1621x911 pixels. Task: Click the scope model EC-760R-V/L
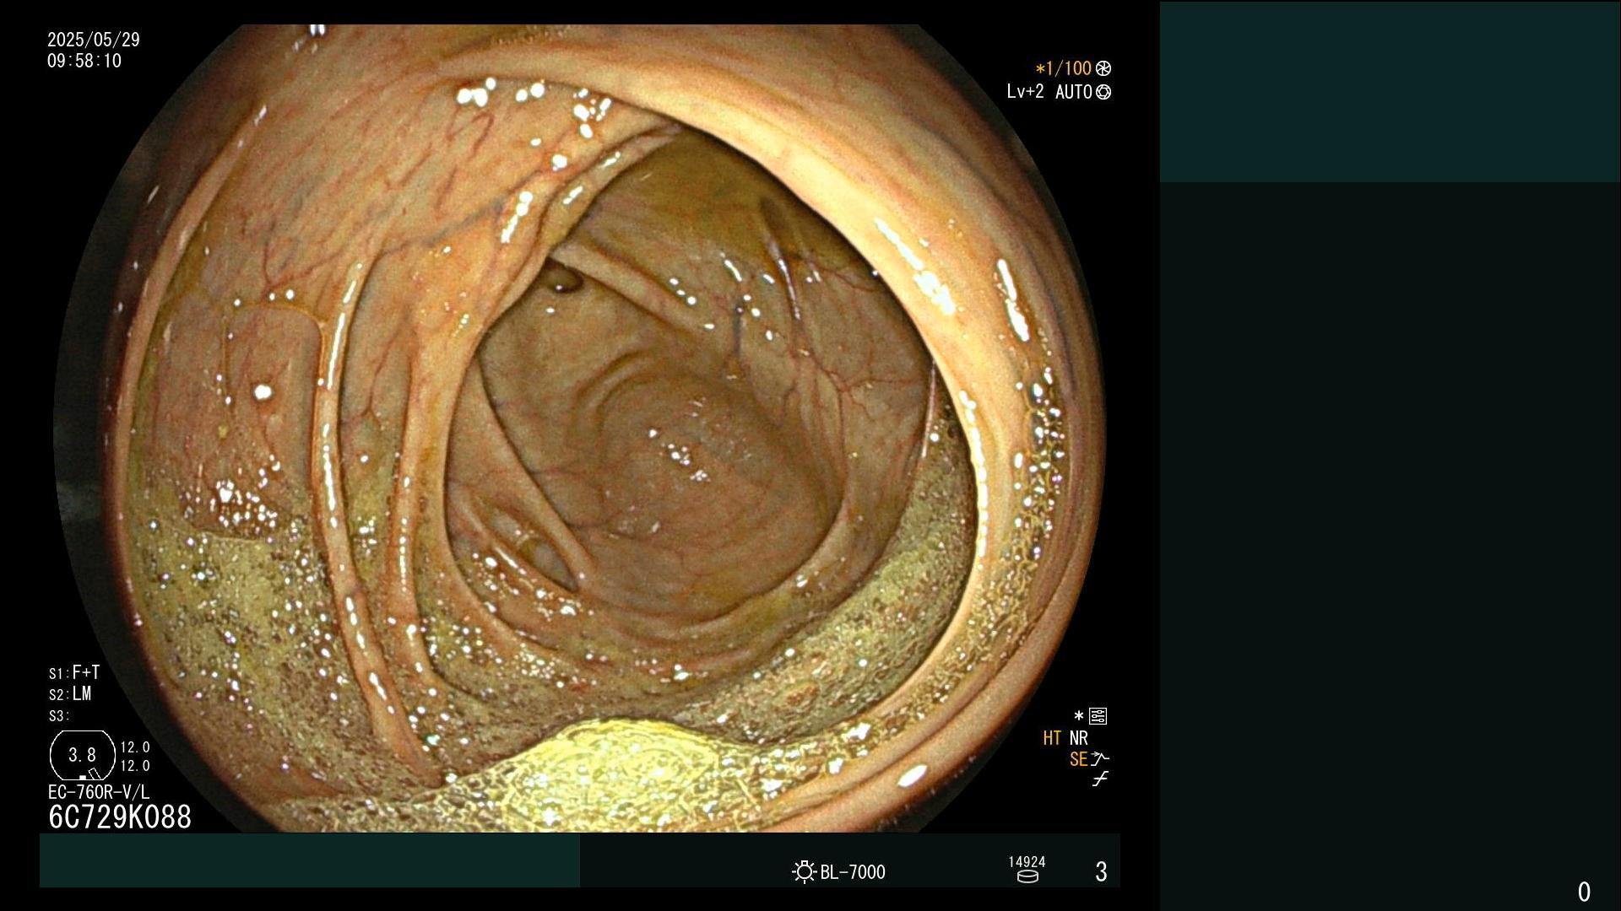[99, 792]
